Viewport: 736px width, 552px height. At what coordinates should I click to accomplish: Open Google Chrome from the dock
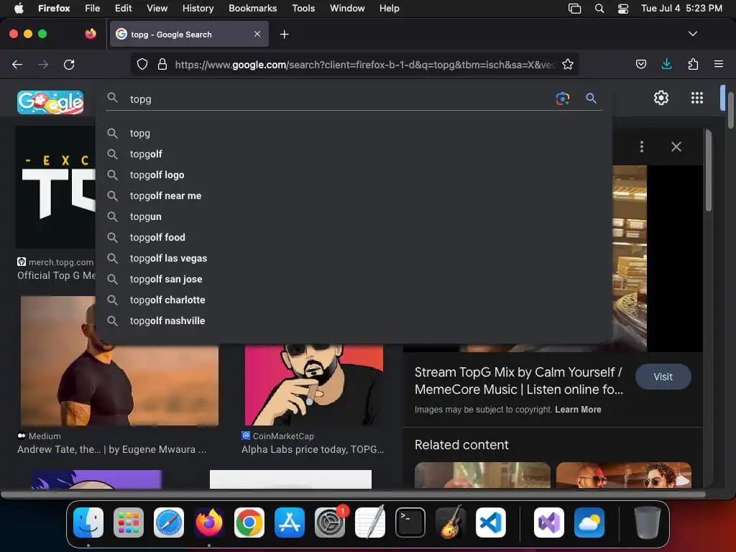point(249,523)
